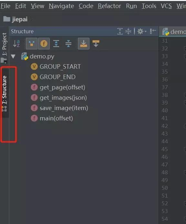Image resolution: width=186 pixels, height=224 pixels.
Task: Open the Run menu
Action: coord(131,6)
